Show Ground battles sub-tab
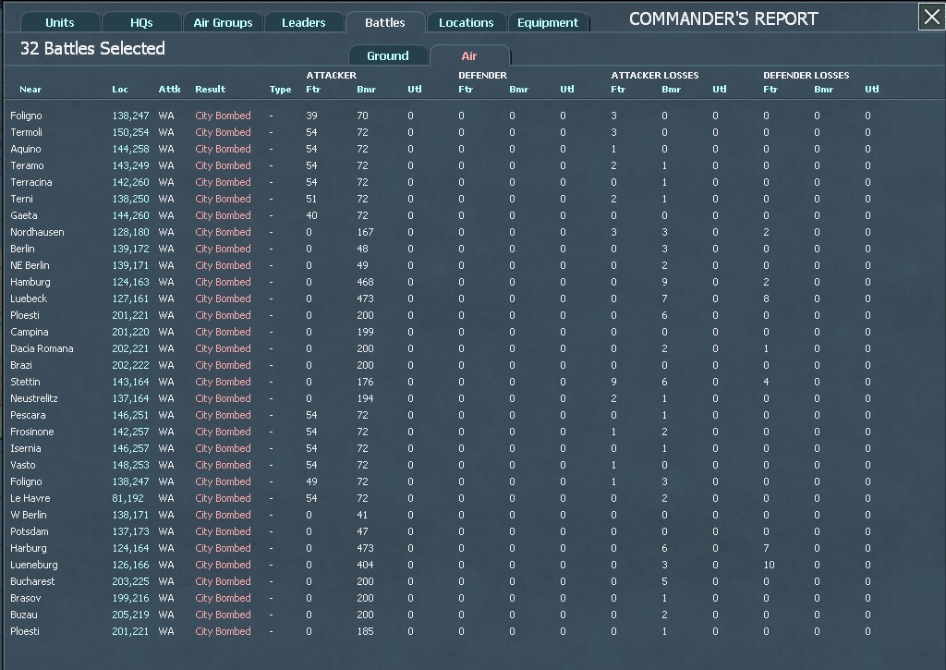The height and width of the screenshot is (670, 946). (388, 56)
